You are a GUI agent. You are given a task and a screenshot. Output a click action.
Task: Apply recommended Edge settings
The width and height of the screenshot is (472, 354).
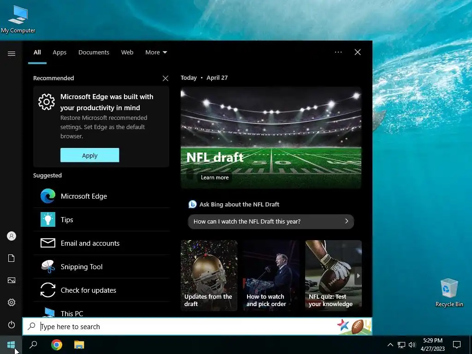point(90,155)
